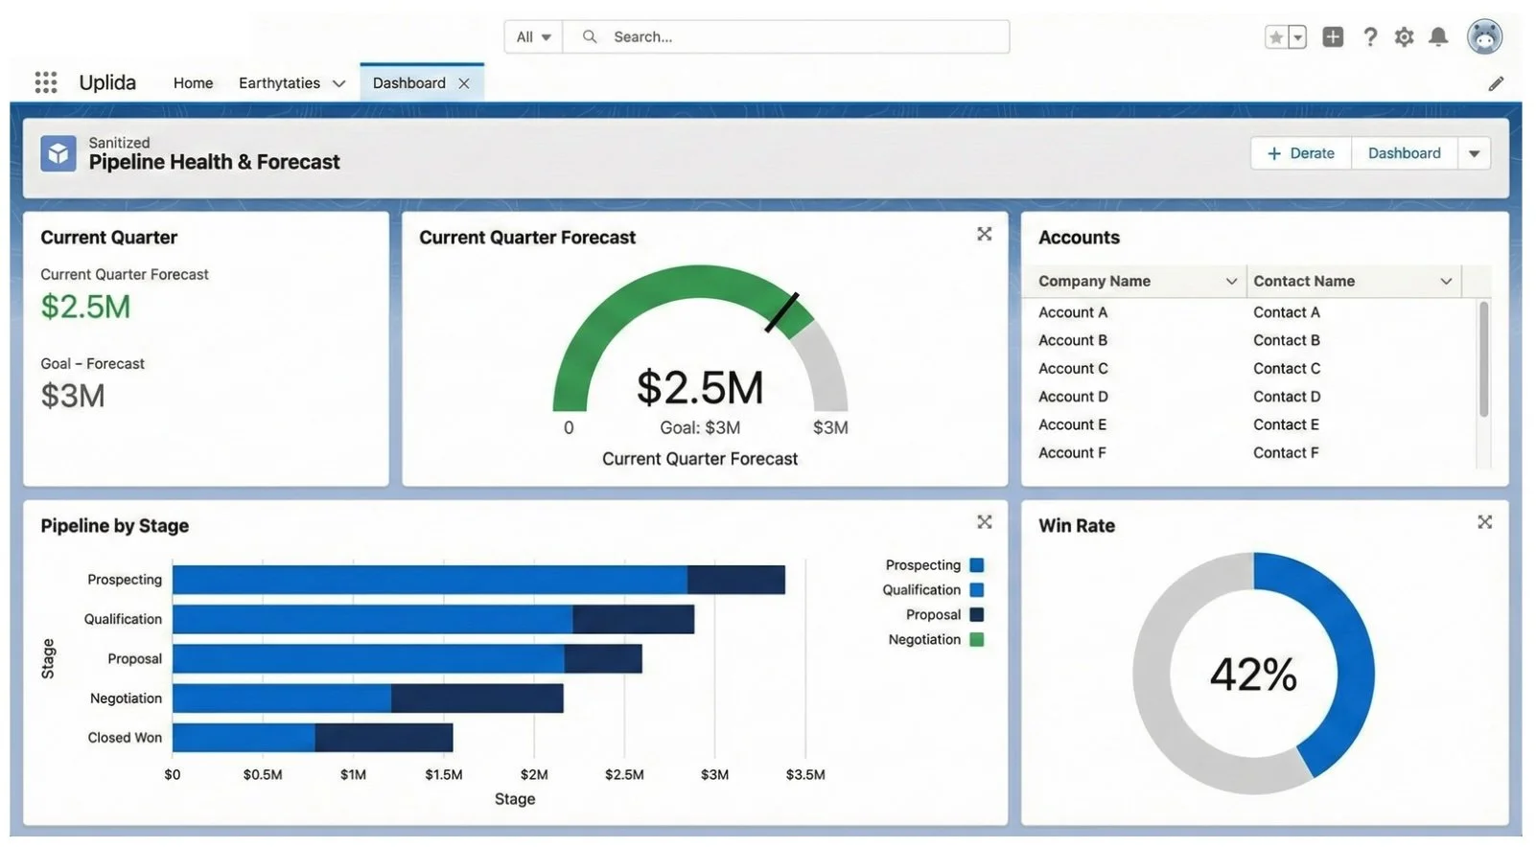
Task: Focus the Search input field
Action: point(786,36)
